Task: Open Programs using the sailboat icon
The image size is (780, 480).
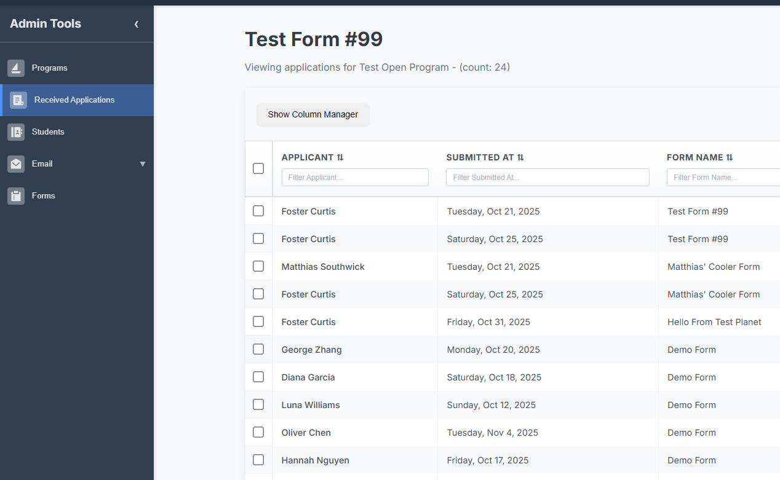Action: pos(16,68)
